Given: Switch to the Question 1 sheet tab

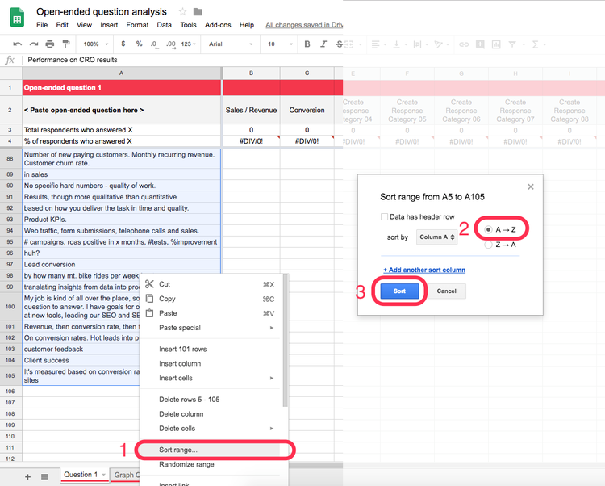Looking at the screenshot, I should tap(81, 475).
